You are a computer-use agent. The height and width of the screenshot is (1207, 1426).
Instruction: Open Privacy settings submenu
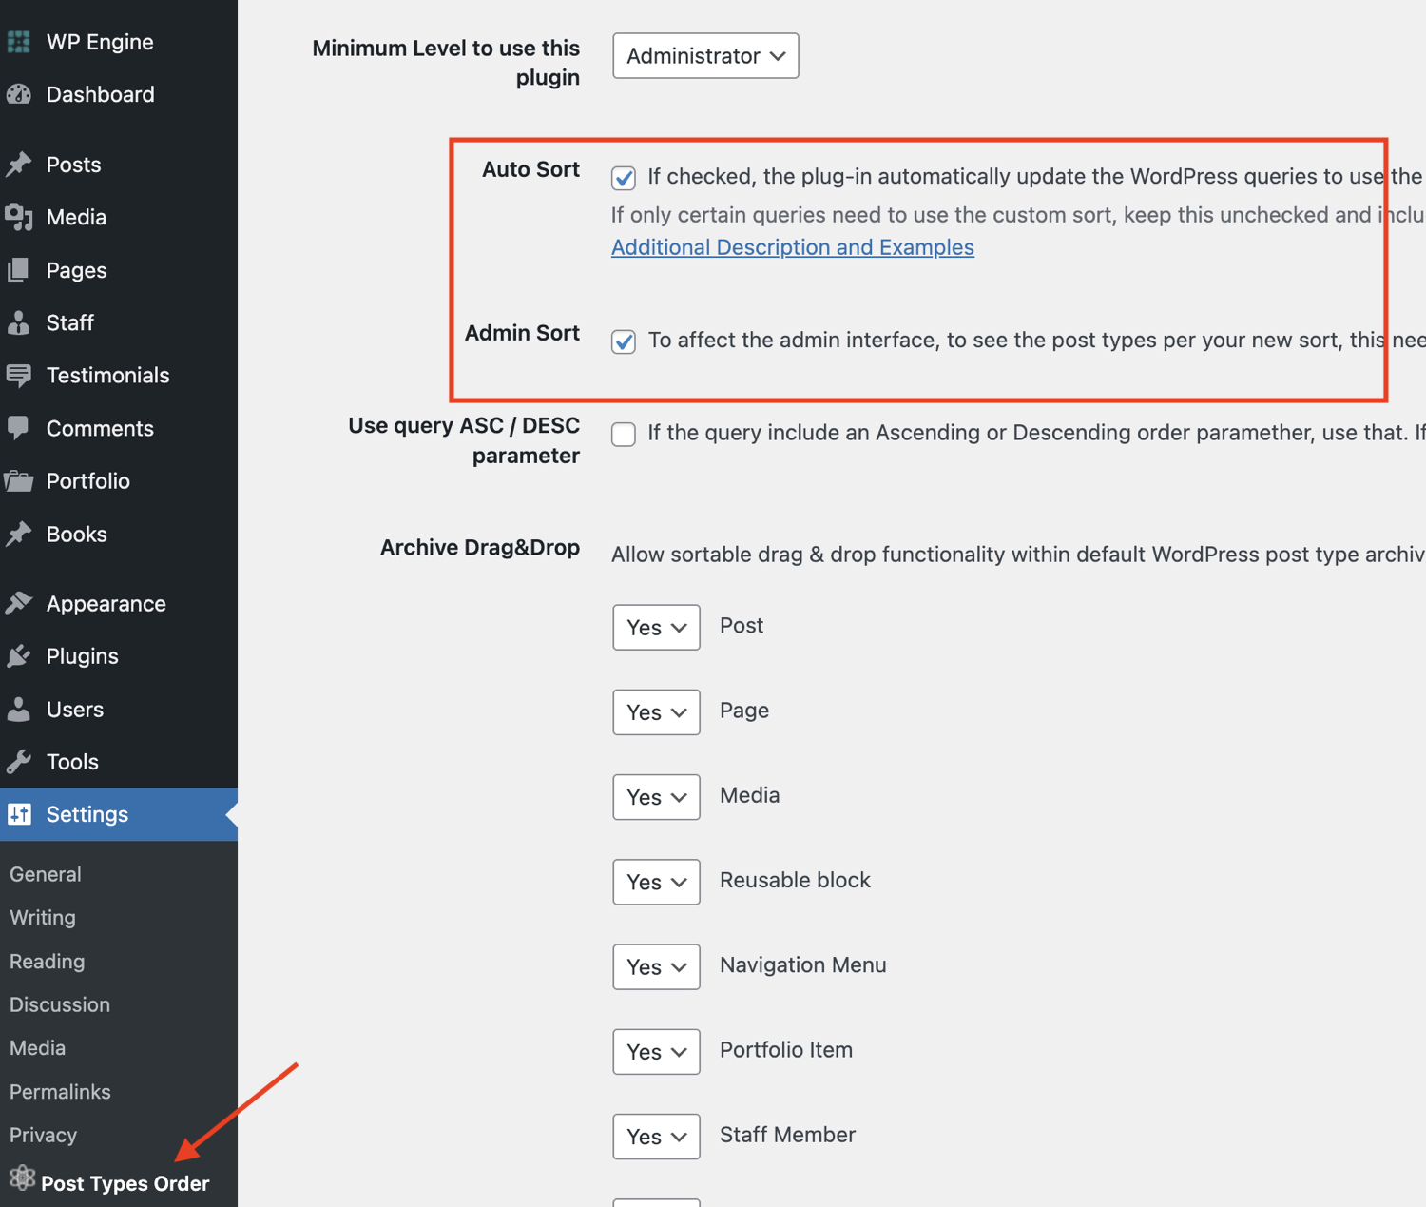(x=44, y=1136)
